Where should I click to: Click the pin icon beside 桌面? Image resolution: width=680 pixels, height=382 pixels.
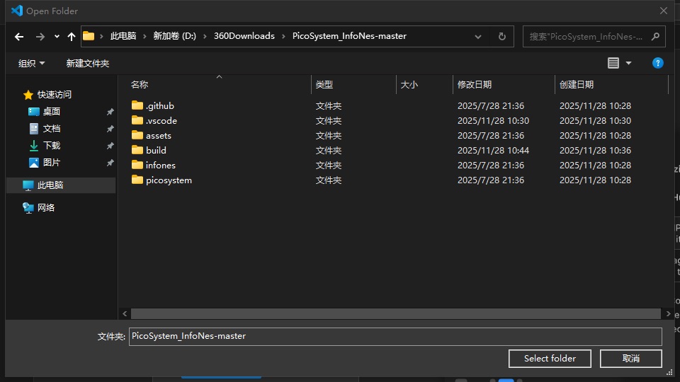(110, 112)
